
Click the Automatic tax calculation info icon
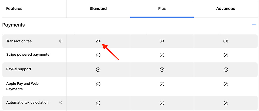[61, 103]
